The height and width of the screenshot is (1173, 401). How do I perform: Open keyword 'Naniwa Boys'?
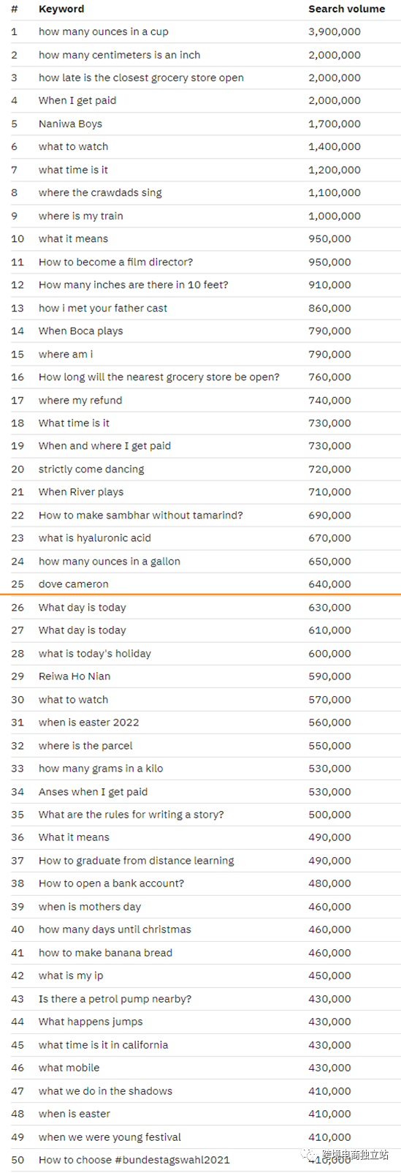pos(70,124)
